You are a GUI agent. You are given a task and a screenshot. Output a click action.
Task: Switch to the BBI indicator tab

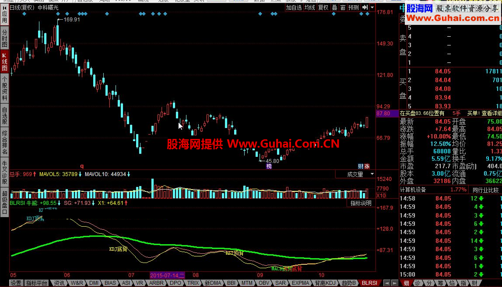tap(231, 283)
